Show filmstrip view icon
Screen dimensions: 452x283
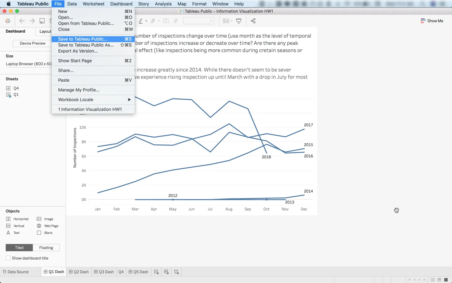[439, 280]
